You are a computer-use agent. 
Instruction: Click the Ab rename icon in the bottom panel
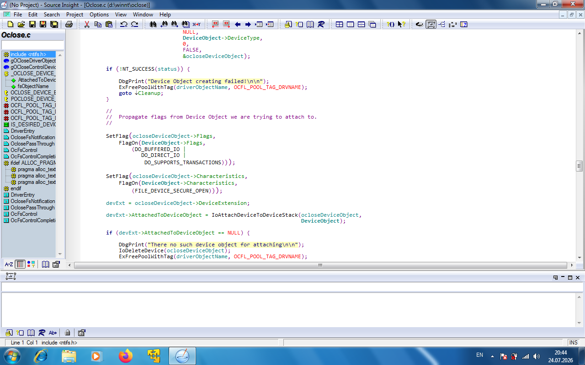click(53, 333)
